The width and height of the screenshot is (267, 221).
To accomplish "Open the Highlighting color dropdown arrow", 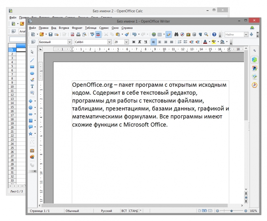I will (x=218, y=42).
